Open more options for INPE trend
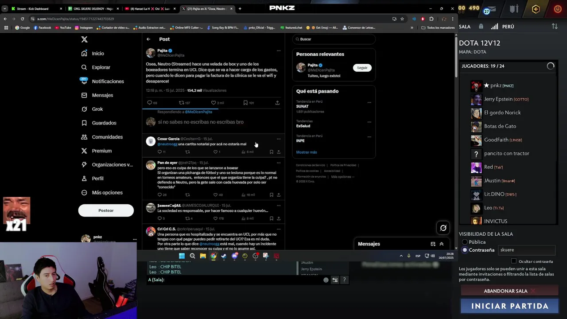567x319 pixels. [x=369, y=136]
